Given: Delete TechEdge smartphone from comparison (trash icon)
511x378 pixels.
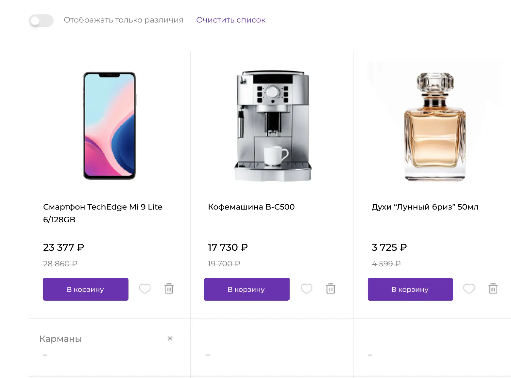Looking at the screenshot, I should pyautogui.click(x=169, y=289).
